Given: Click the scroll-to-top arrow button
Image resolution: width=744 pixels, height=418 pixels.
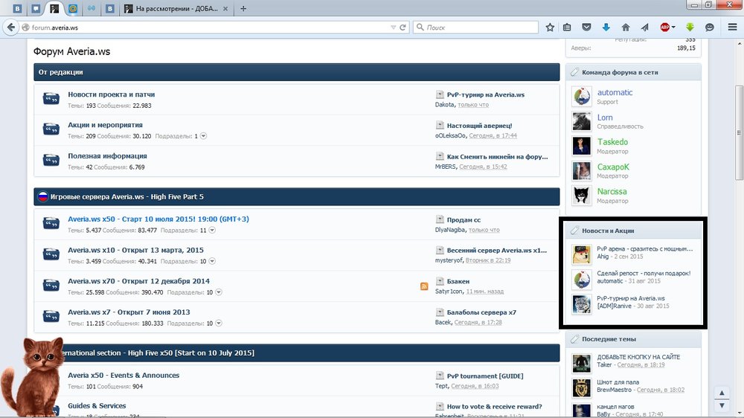Looking at the screenshot, I should point(720,393).
